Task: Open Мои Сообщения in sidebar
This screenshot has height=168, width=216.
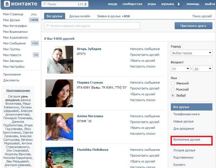Action: click(14, 43)
